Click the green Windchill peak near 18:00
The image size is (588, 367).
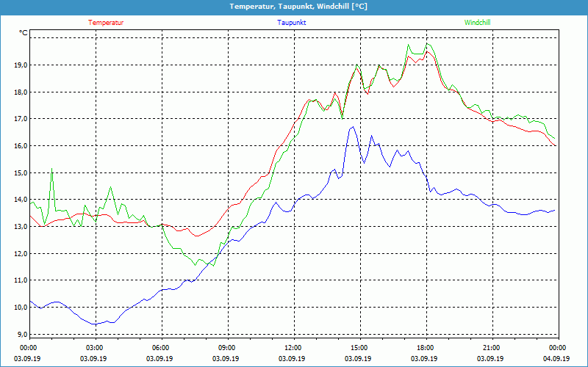(409, 45)
